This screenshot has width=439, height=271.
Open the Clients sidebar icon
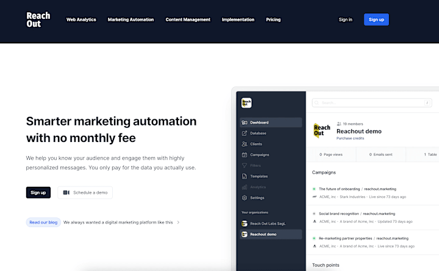(244, 144)
